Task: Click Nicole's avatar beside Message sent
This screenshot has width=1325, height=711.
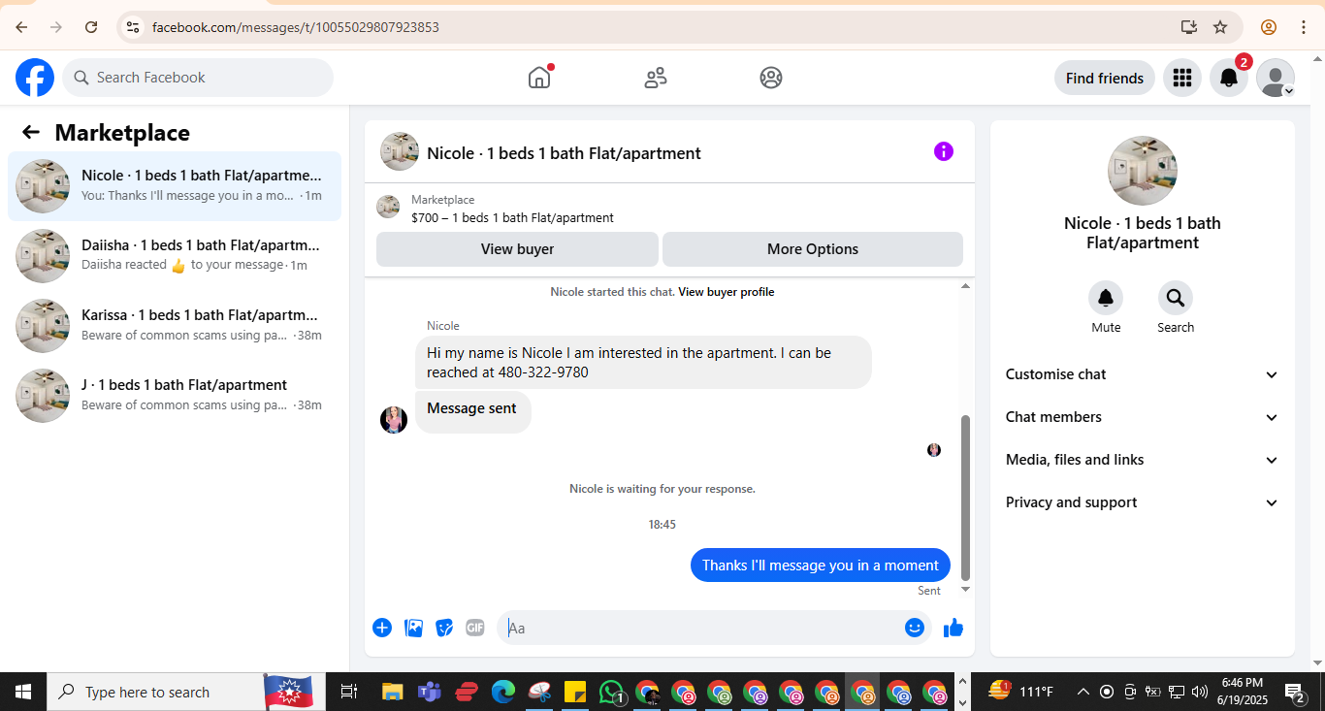Action: [x=394, y=420]
